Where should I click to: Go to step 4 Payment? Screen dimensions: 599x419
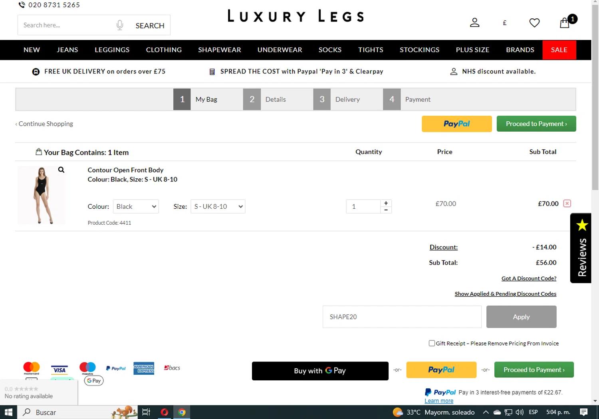click(408, 99)
